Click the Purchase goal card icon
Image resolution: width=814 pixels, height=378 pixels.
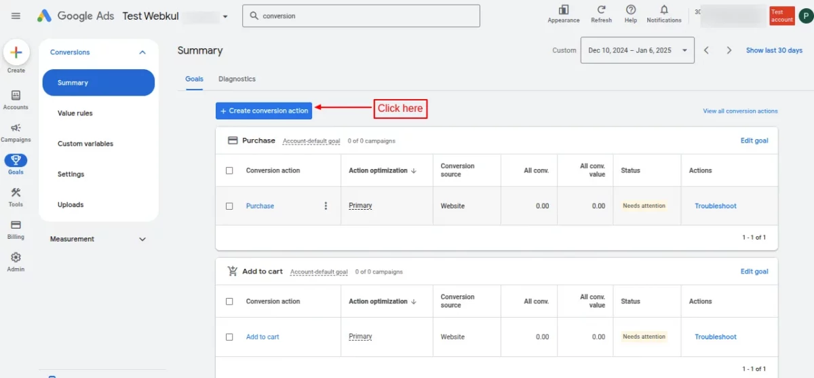click(233, 140)
